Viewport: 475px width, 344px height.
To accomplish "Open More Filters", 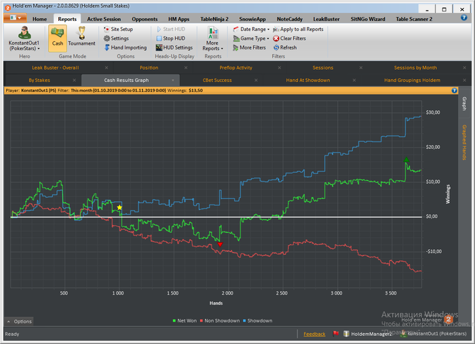I will pyautogui.click(x=249, y=47).
